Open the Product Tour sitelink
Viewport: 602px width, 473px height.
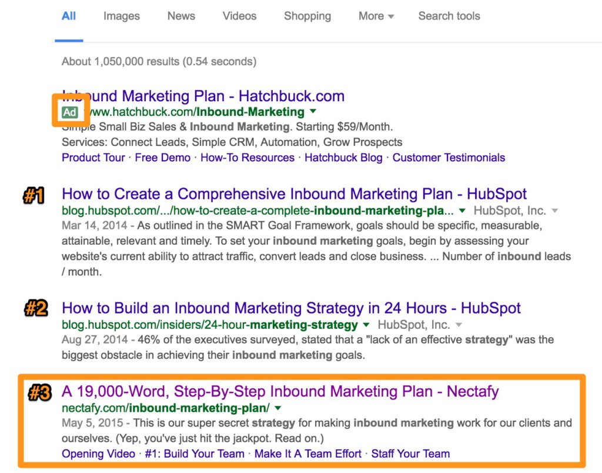[x=93, y=158]
